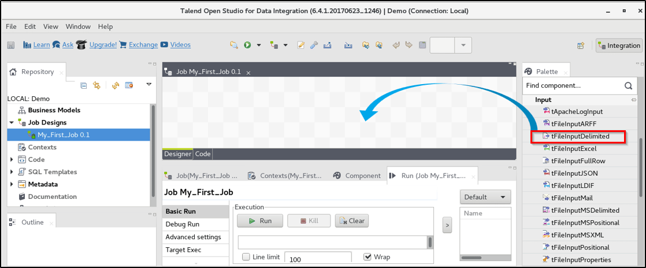
Task: Switch to the Code tab
Action: [203, 154]
